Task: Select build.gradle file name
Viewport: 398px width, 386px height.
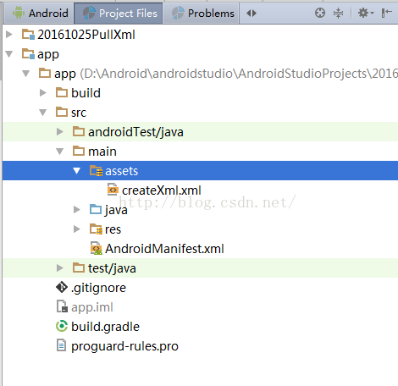Action: click(x=105, y=328)
